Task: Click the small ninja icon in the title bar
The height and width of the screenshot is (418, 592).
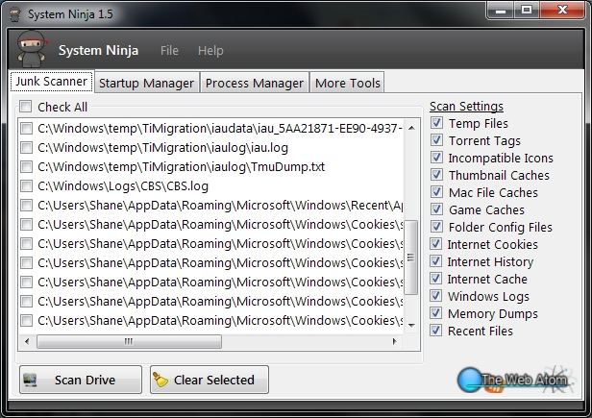Action: click(15, 14)
